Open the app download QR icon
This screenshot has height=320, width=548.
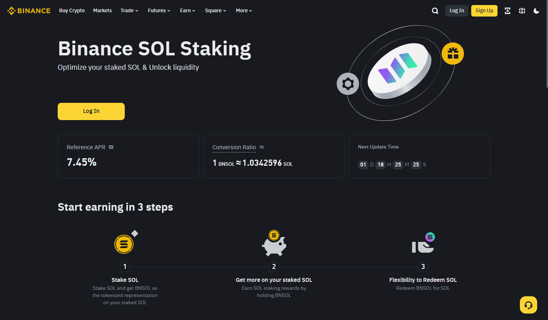click(x=507, y=11)
